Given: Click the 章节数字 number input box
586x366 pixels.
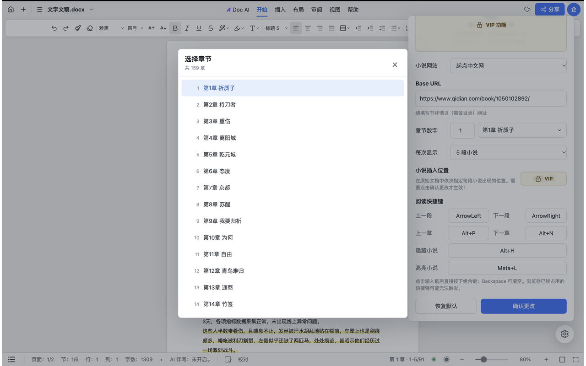Looking at the screenshot, I should [x=462, y=130].
